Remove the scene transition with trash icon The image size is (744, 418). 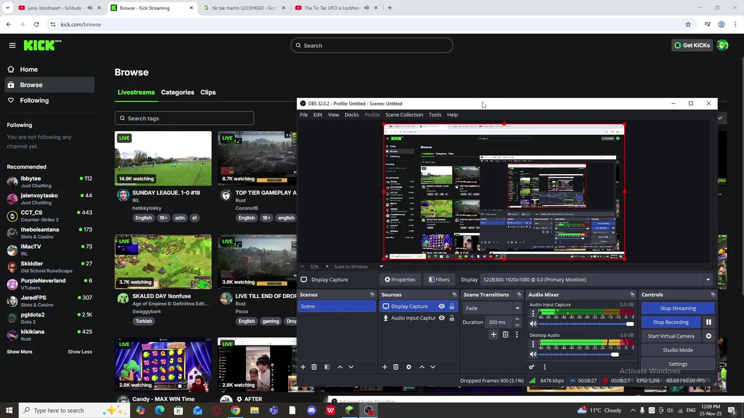505,334
